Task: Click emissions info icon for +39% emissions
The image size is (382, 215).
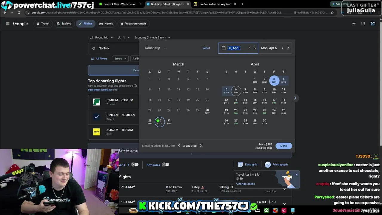Action: point(240,191)
